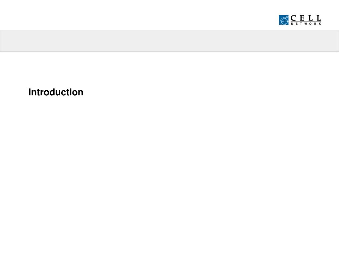Select the grey banner below the logo
The width and height of the screenshot is (339, 254).
(x=169, y=41)
